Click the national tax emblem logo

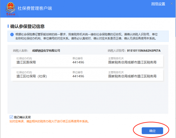(11, 8)
